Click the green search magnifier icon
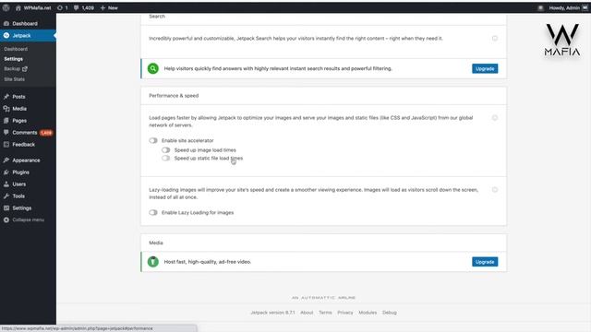The height and width of the screenshot is (332, 591). pos(153,68)
